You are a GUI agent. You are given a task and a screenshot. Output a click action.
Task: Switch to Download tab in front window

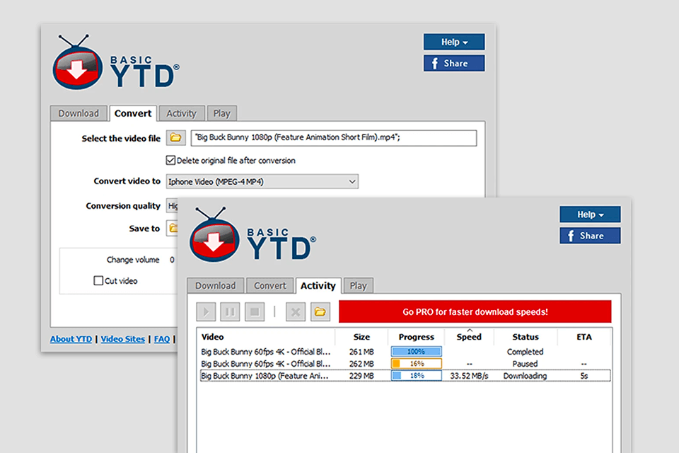[215, 286]
